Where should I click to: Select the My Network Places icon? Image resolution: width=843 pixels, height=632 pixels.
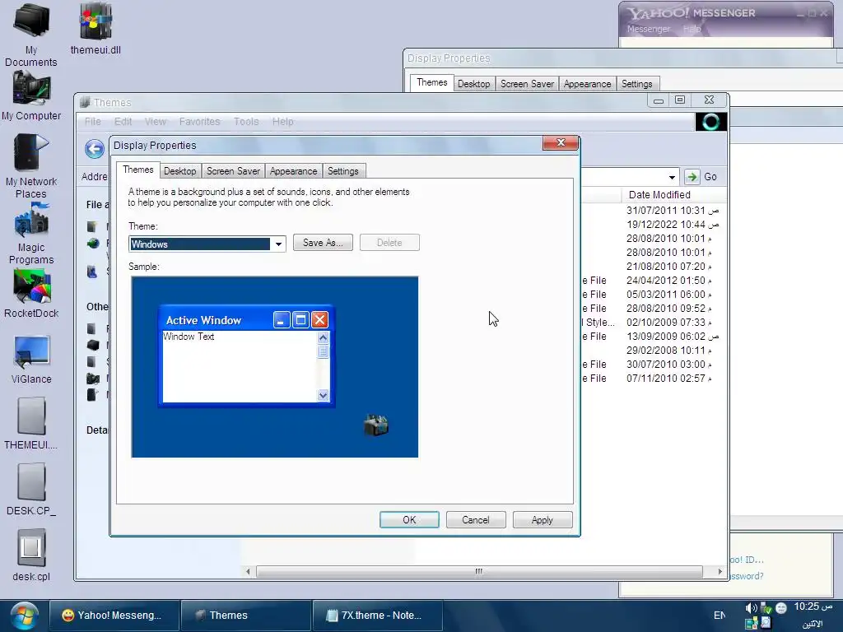pyautogui.click(x=31, y=166)
